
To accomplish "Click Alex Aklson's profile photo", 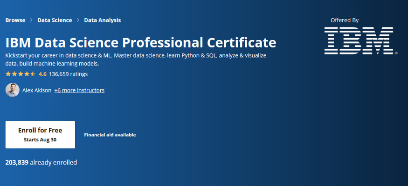I will coord(13,90).
